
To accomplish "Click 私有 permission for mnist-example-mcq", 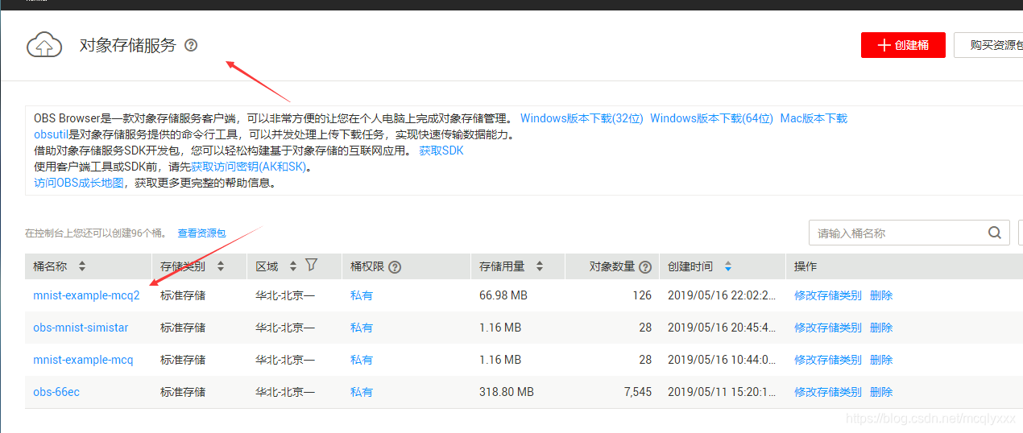I will click(x=362, y=360).
